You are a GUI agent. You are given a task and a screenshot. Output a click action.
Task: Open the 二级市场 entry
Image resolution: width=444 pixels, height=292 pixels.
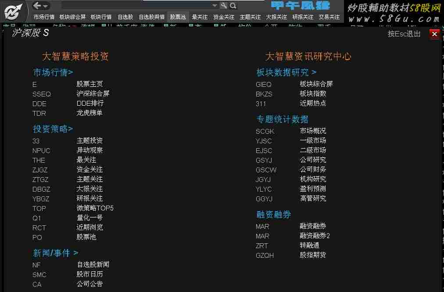coord(313,150)
